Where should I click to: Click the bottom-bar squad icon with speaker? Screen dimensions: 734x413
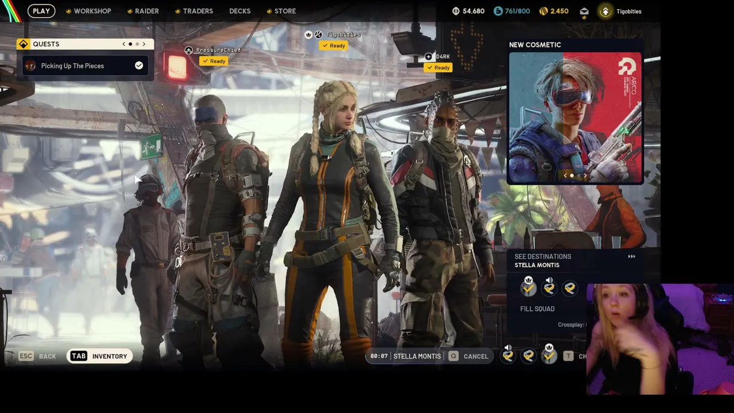tap(507, 355)
